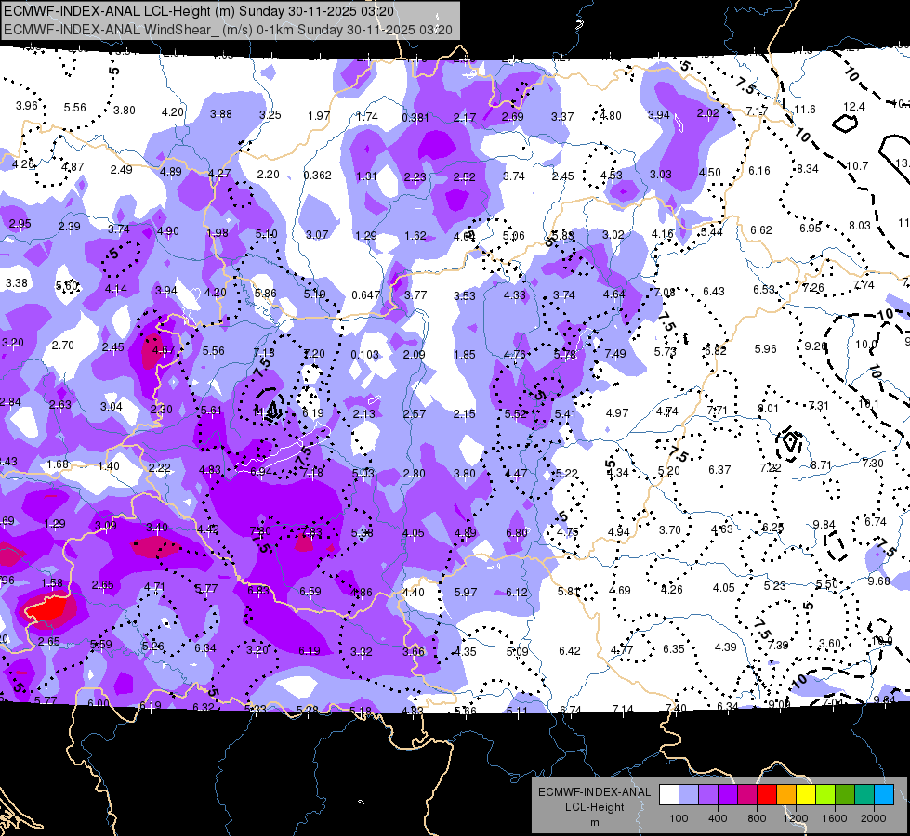The width and height of the screenshot is (910, 836).
Task: Click the wind shear value 9.26
Action: tap(815, 346)
